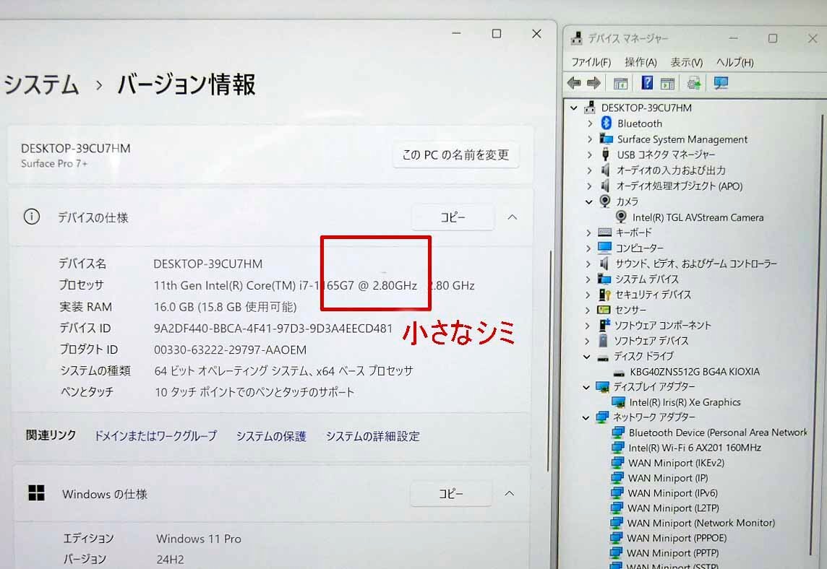Select WAN Miniport (IKEv2) entry
827x569 pixels.
tap(676, 463)
